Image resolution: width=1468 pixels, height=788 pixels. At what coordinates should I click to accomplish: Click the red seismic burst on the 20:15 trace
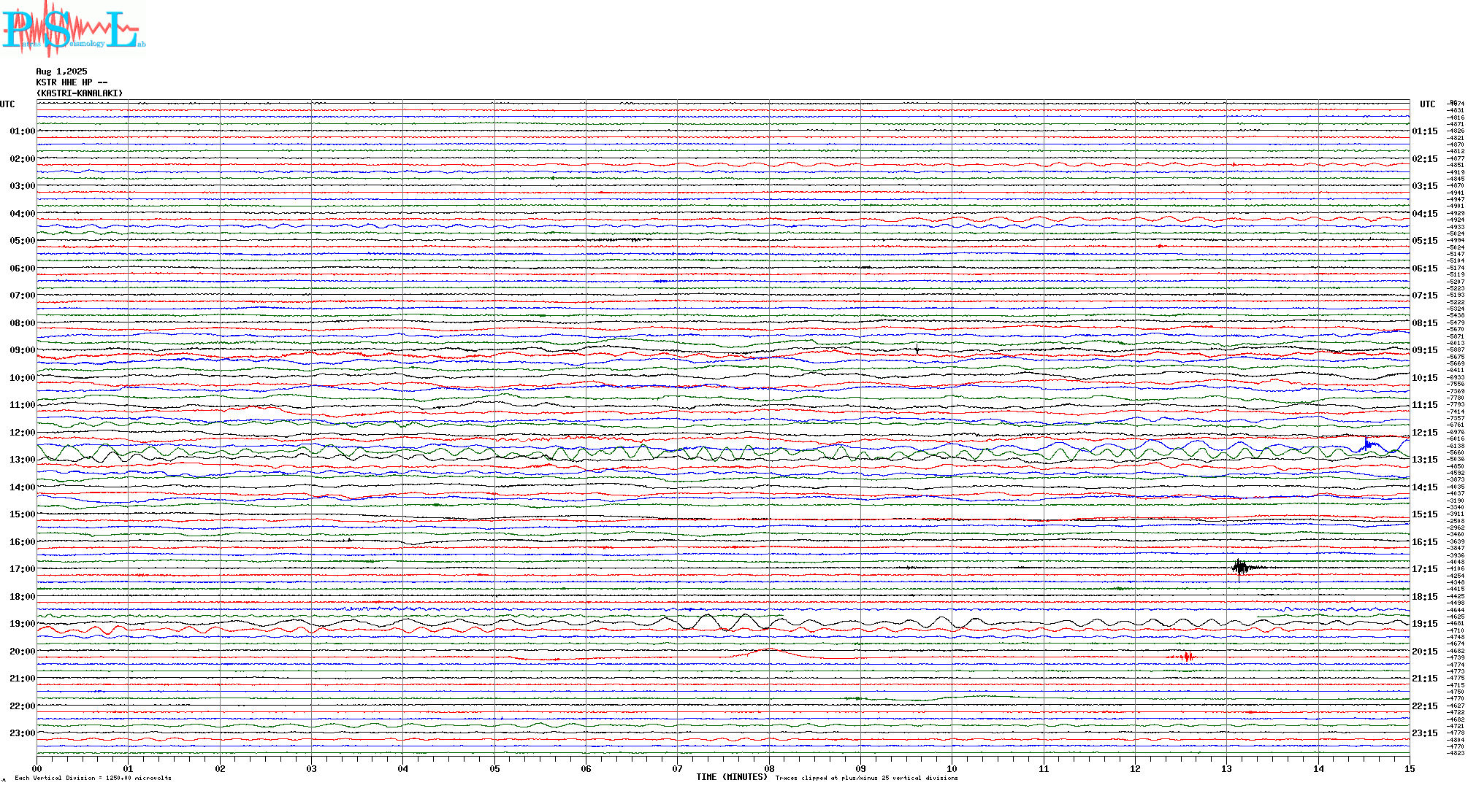click(x=1188, y=657)
